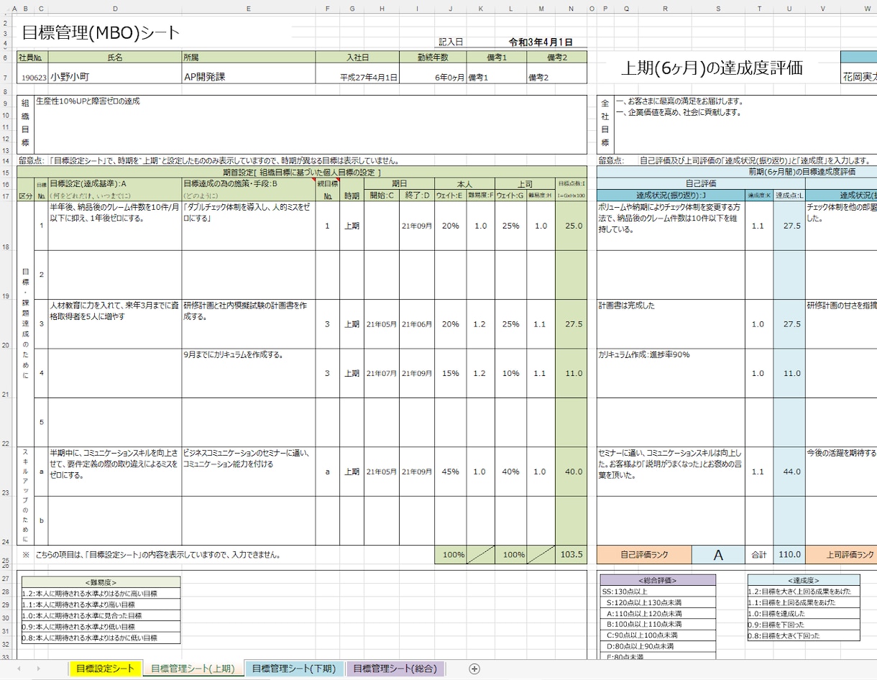Select the <達成度> legend header

[804, 580]
